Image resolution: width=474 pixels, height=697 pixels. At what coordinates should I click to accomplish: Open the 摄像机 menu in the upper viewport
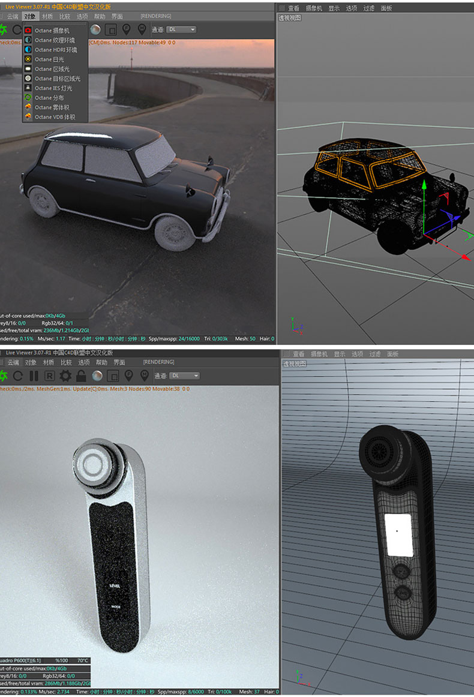[314, 8]
